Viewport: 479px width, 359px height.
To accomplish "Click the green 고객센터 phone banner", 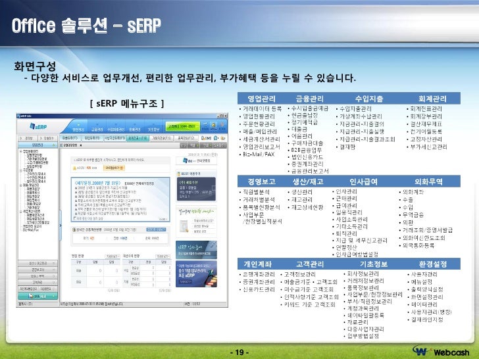I will tap(183, 126).
